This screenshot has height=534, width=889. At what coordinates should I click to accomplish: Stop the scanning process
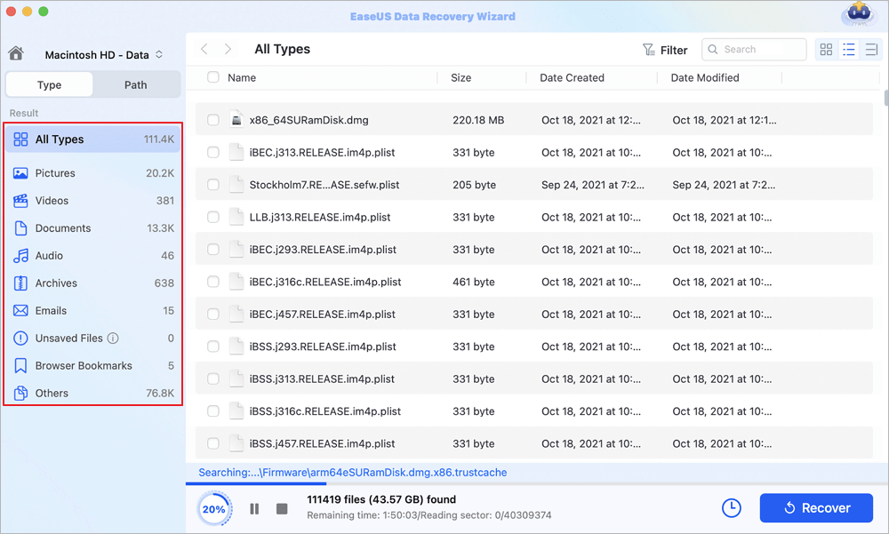tap(282, 509)
